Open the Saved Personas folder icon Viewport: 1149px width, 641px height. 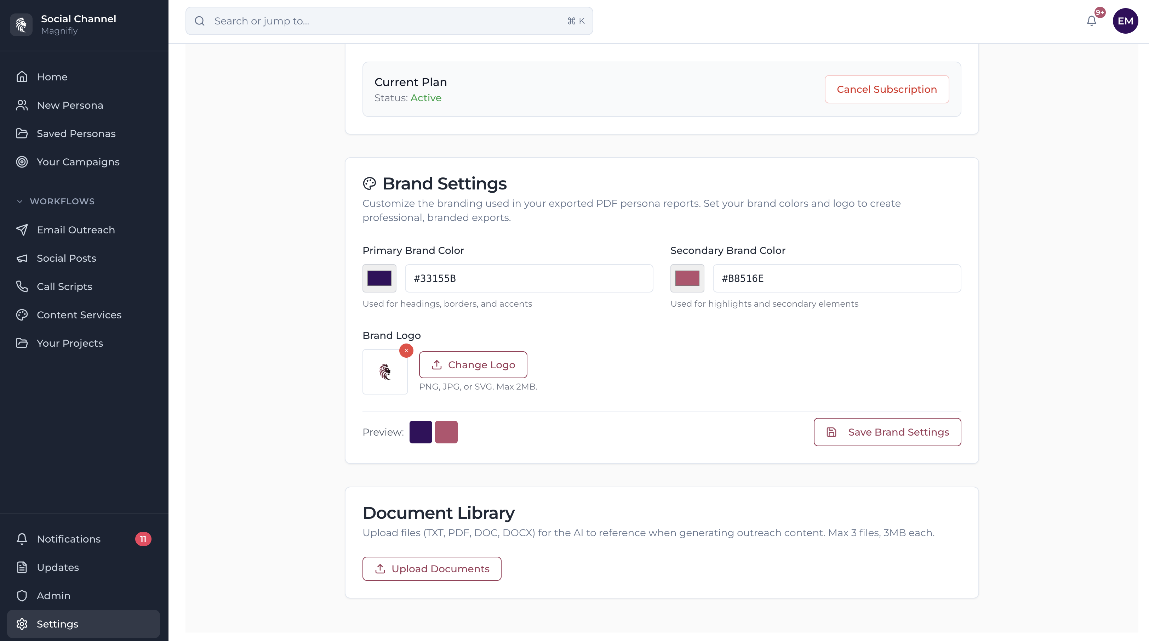[x=23, y=133]
